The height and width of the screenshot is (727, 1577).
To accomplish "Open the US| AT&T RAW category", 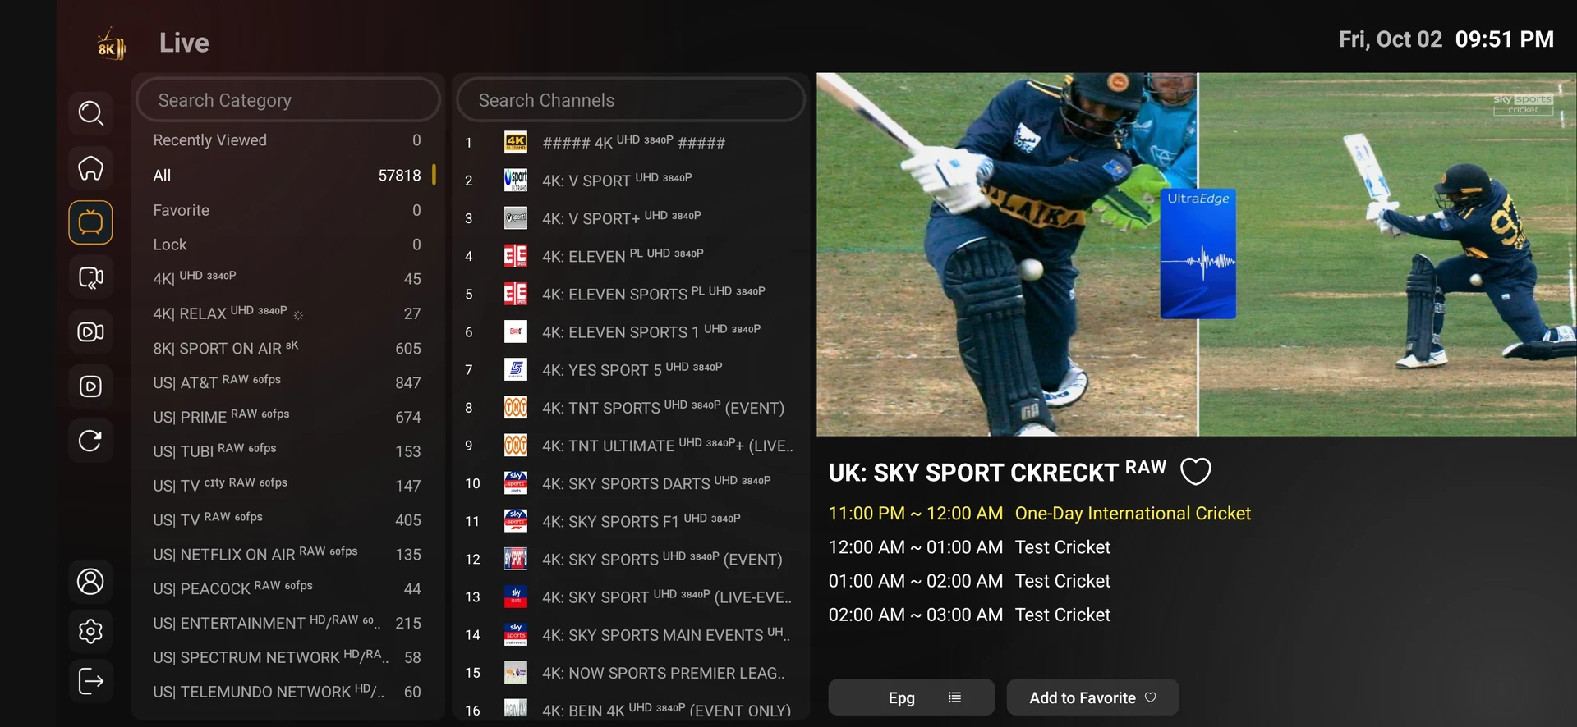I will [287, 382].
